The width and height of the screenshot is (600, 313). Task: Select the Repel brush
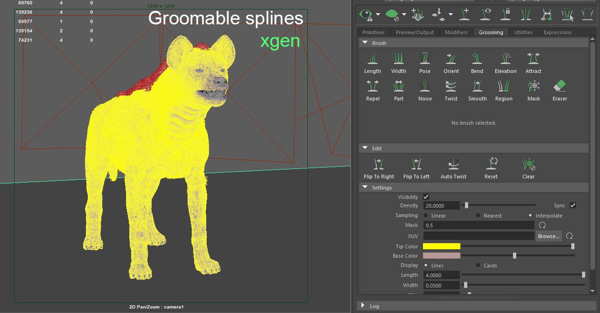click(372, 90)
